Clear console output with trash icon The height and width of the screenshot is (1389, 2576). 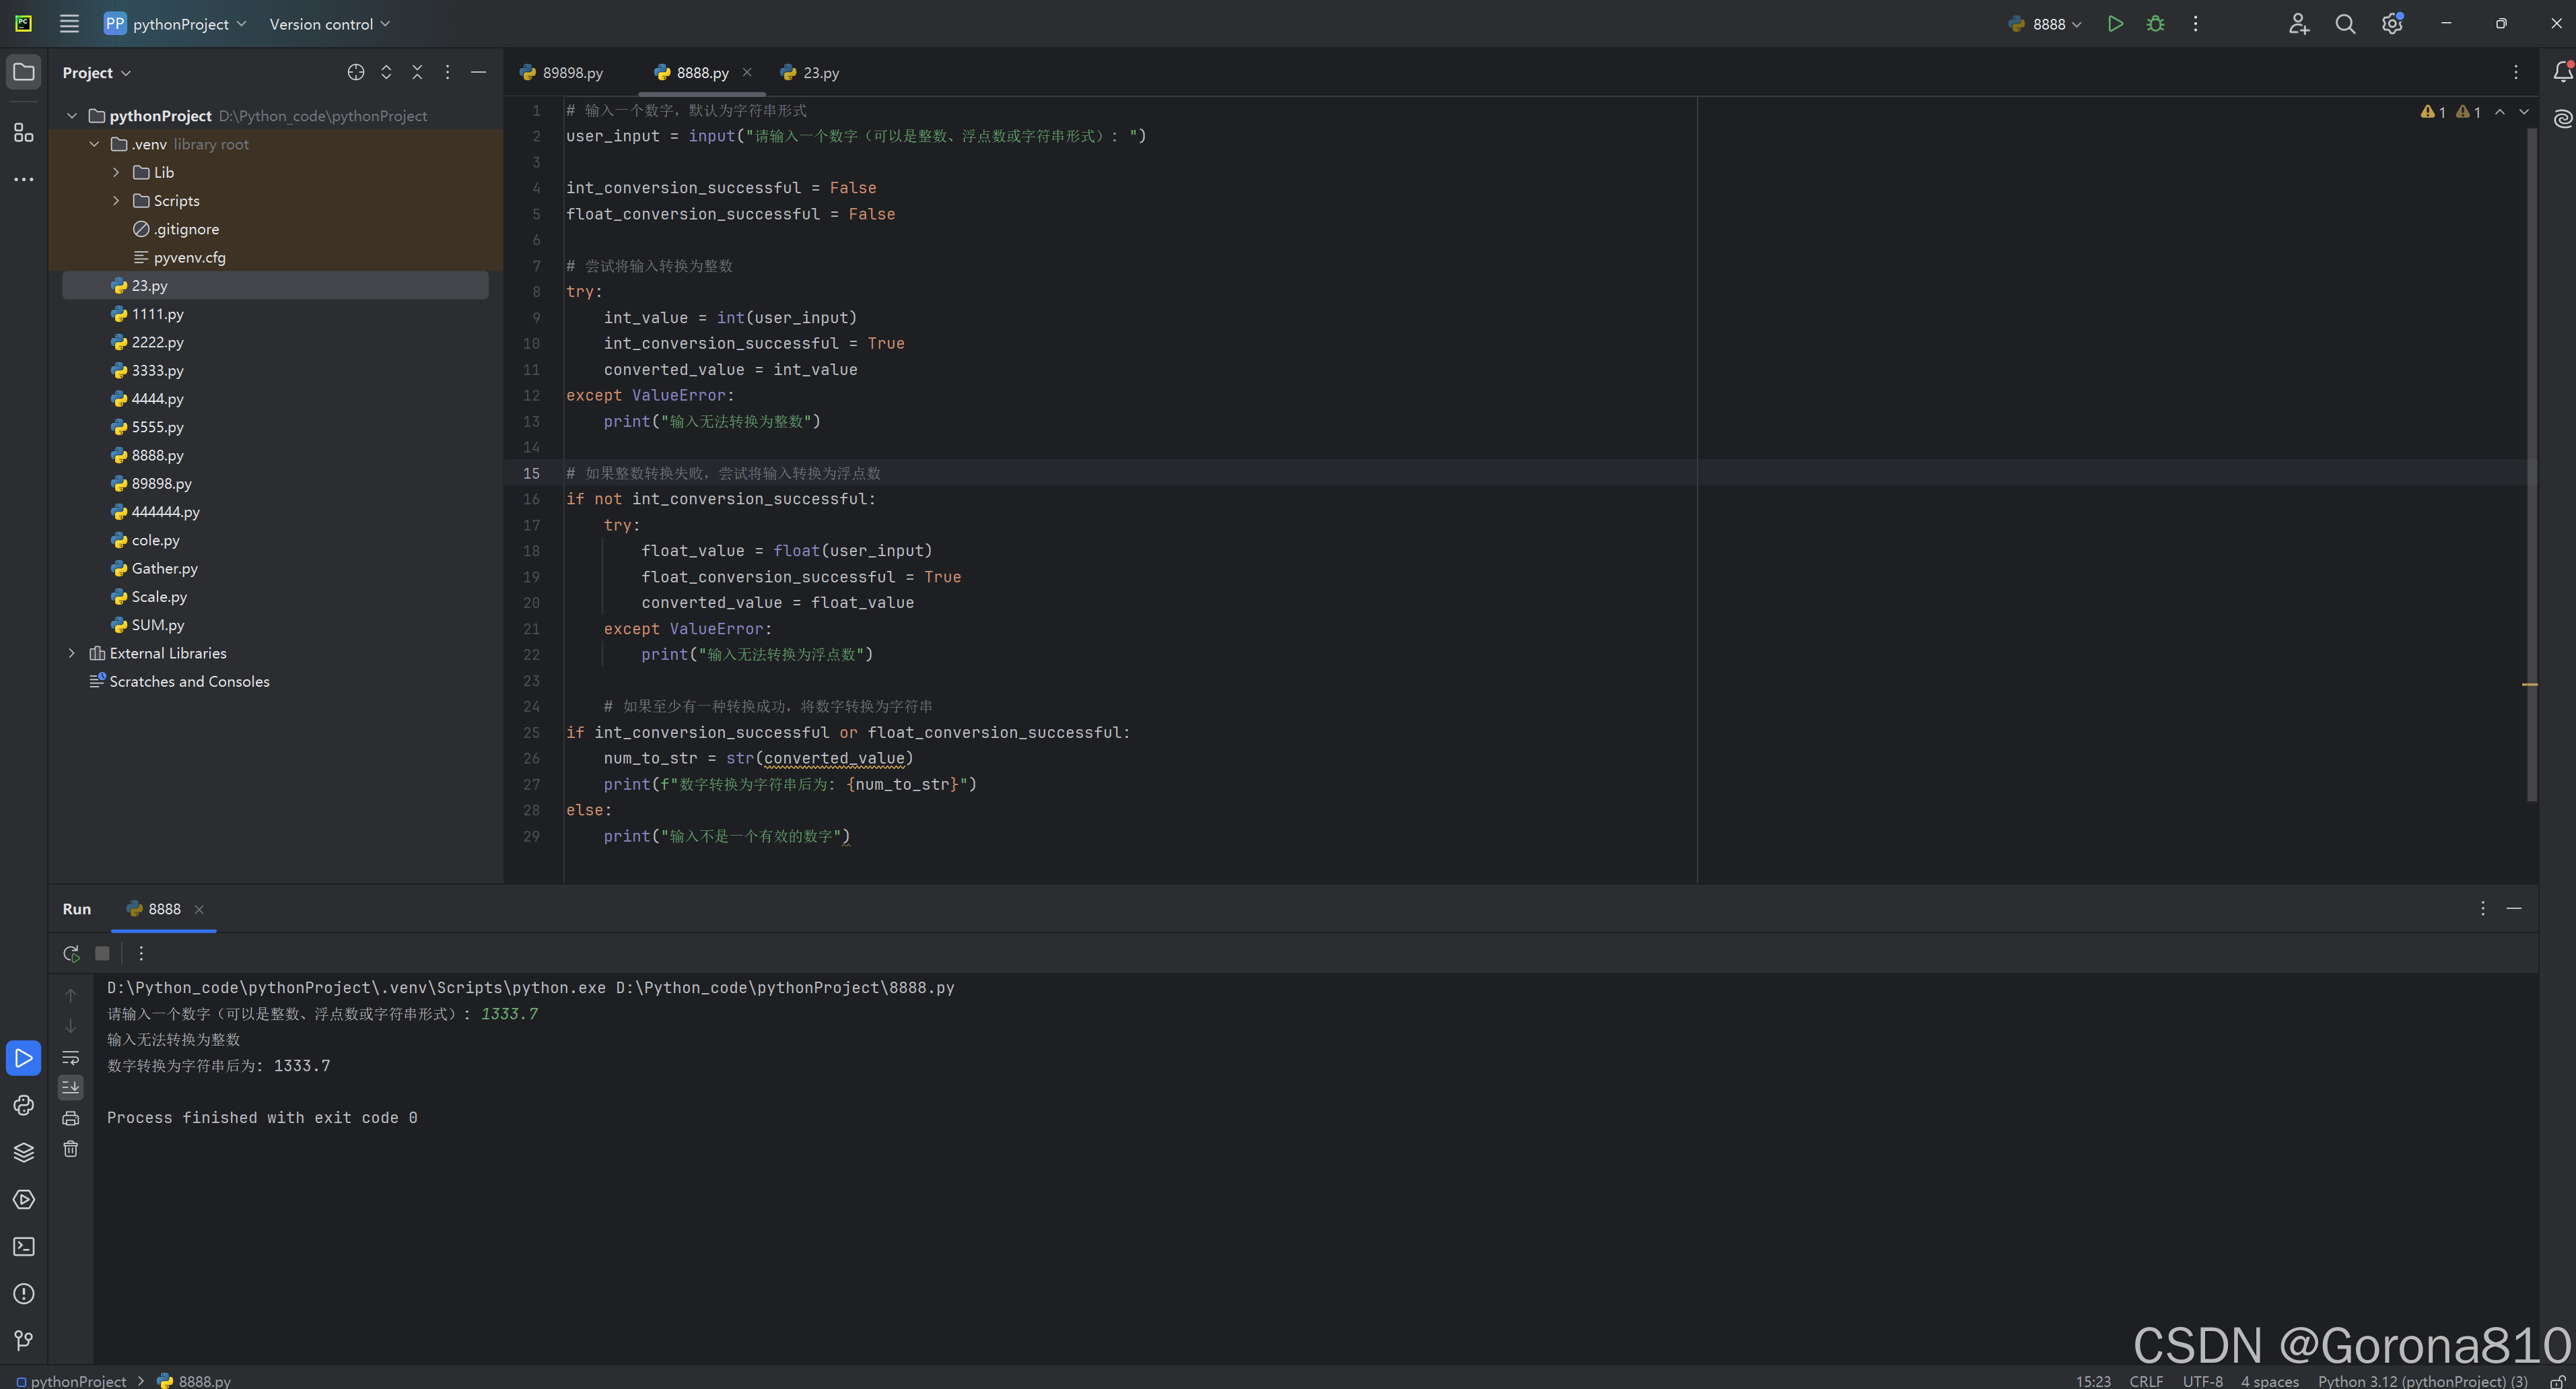[71, 1149]
